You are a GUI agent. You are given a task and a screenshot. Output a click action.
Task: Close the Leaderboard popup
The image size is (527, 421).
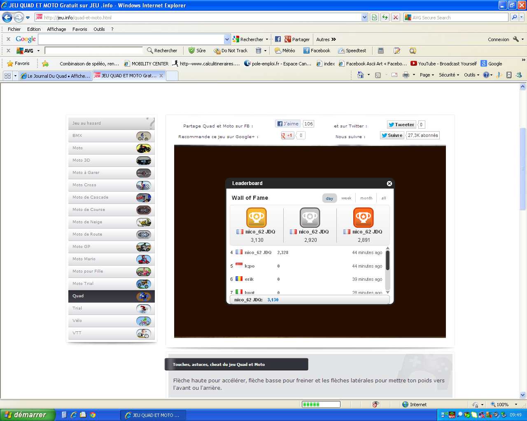[389, 183]
